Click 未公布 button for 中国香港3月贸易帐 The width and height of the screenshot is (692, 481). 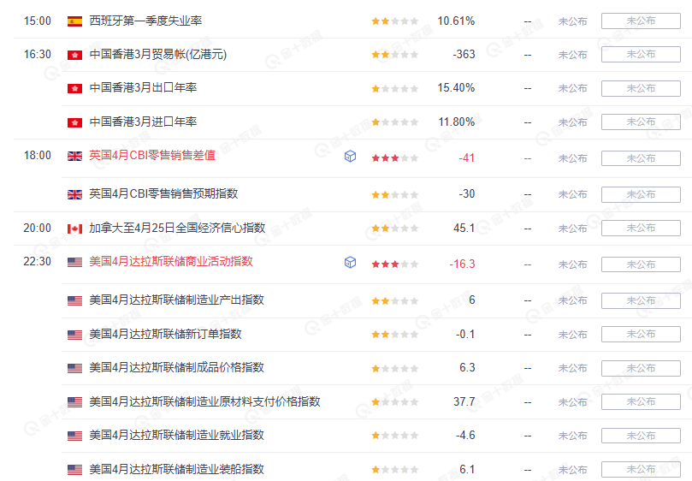[641, 54]
